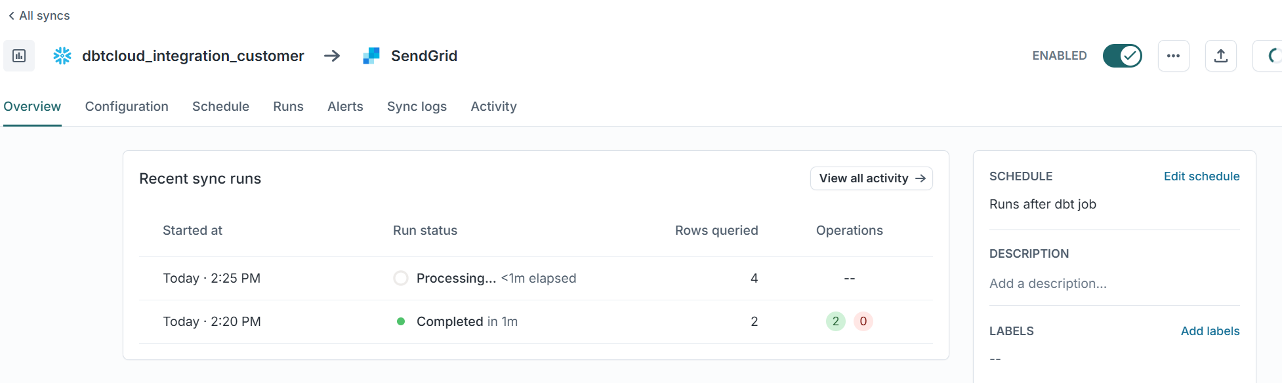The width and height of the screenshot is (1282, 383).
Task: Open the Sync logs tab
Action: pos(417,106)
